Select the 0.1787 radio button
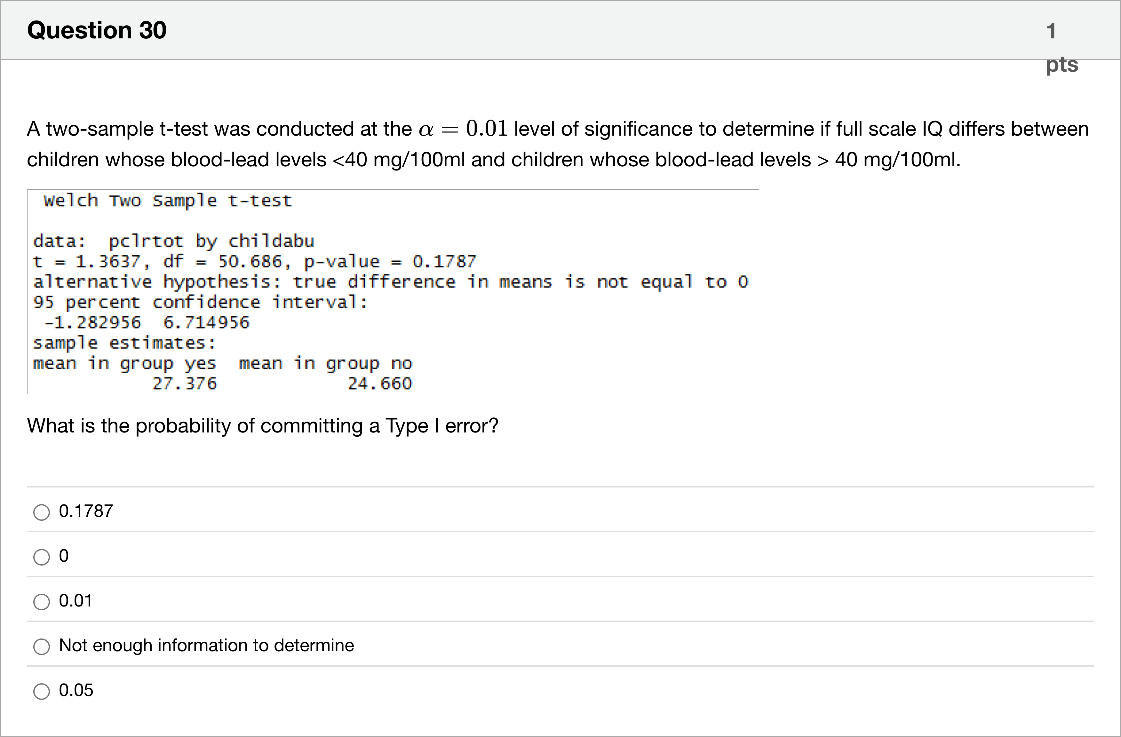 pos(42,512)
